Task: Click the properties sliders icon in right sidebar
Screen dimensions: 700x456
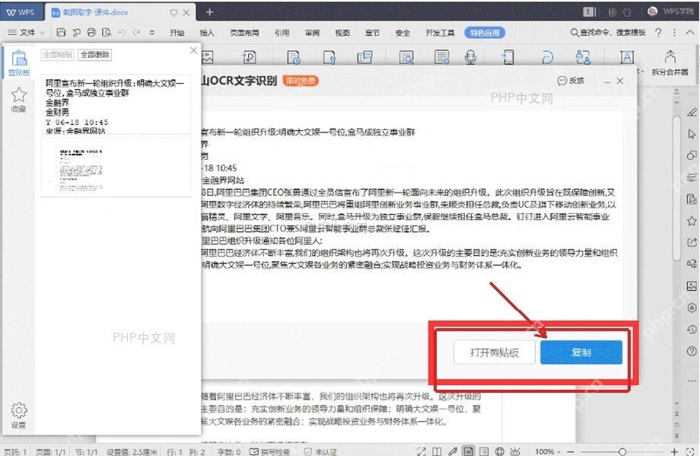Action: tap(692, 177)
